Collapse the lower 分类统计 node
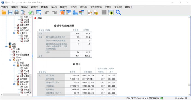Screen dimensions: 191x100 pyautogui.click(x=14, y=84)
